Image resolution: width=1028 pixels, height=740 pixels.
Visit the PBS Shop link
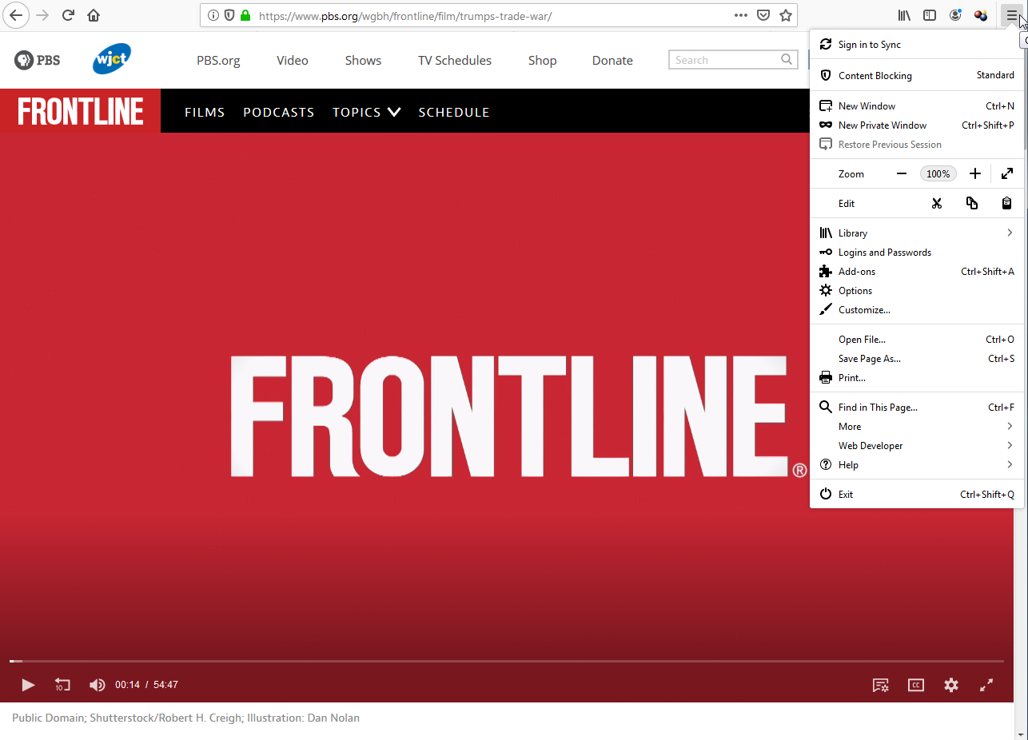(543, 60)
